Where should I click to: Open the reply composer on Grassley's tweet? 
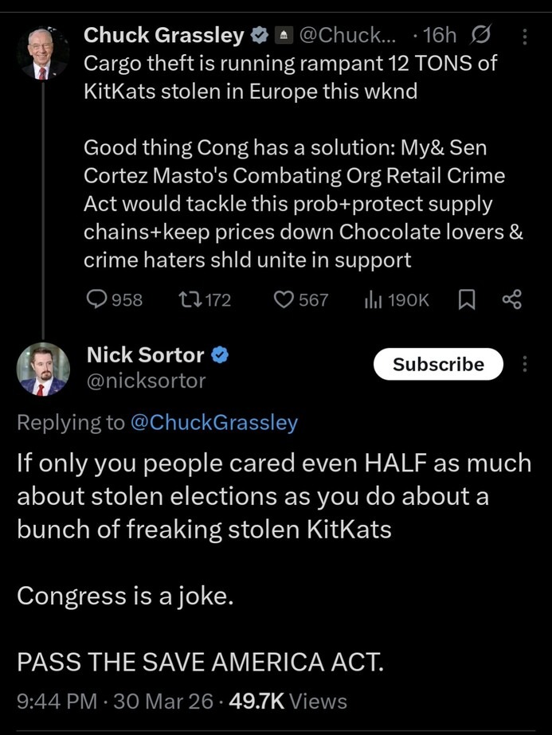click(x=97, y=299)
